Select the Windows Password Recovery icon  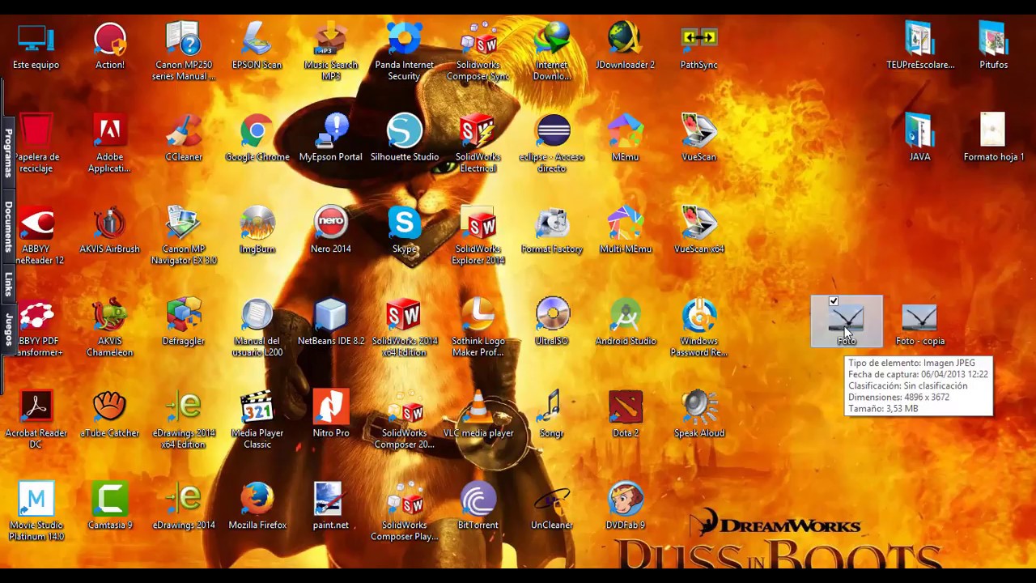699,316
